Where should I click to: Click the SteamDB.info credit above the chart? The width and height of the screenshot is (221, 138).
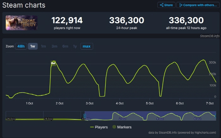(210, 36)
